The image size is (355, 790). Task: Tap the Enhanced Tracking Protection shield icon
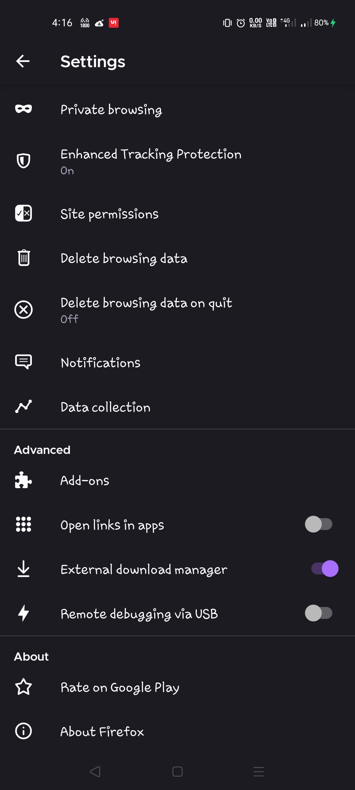pos(23,161)
